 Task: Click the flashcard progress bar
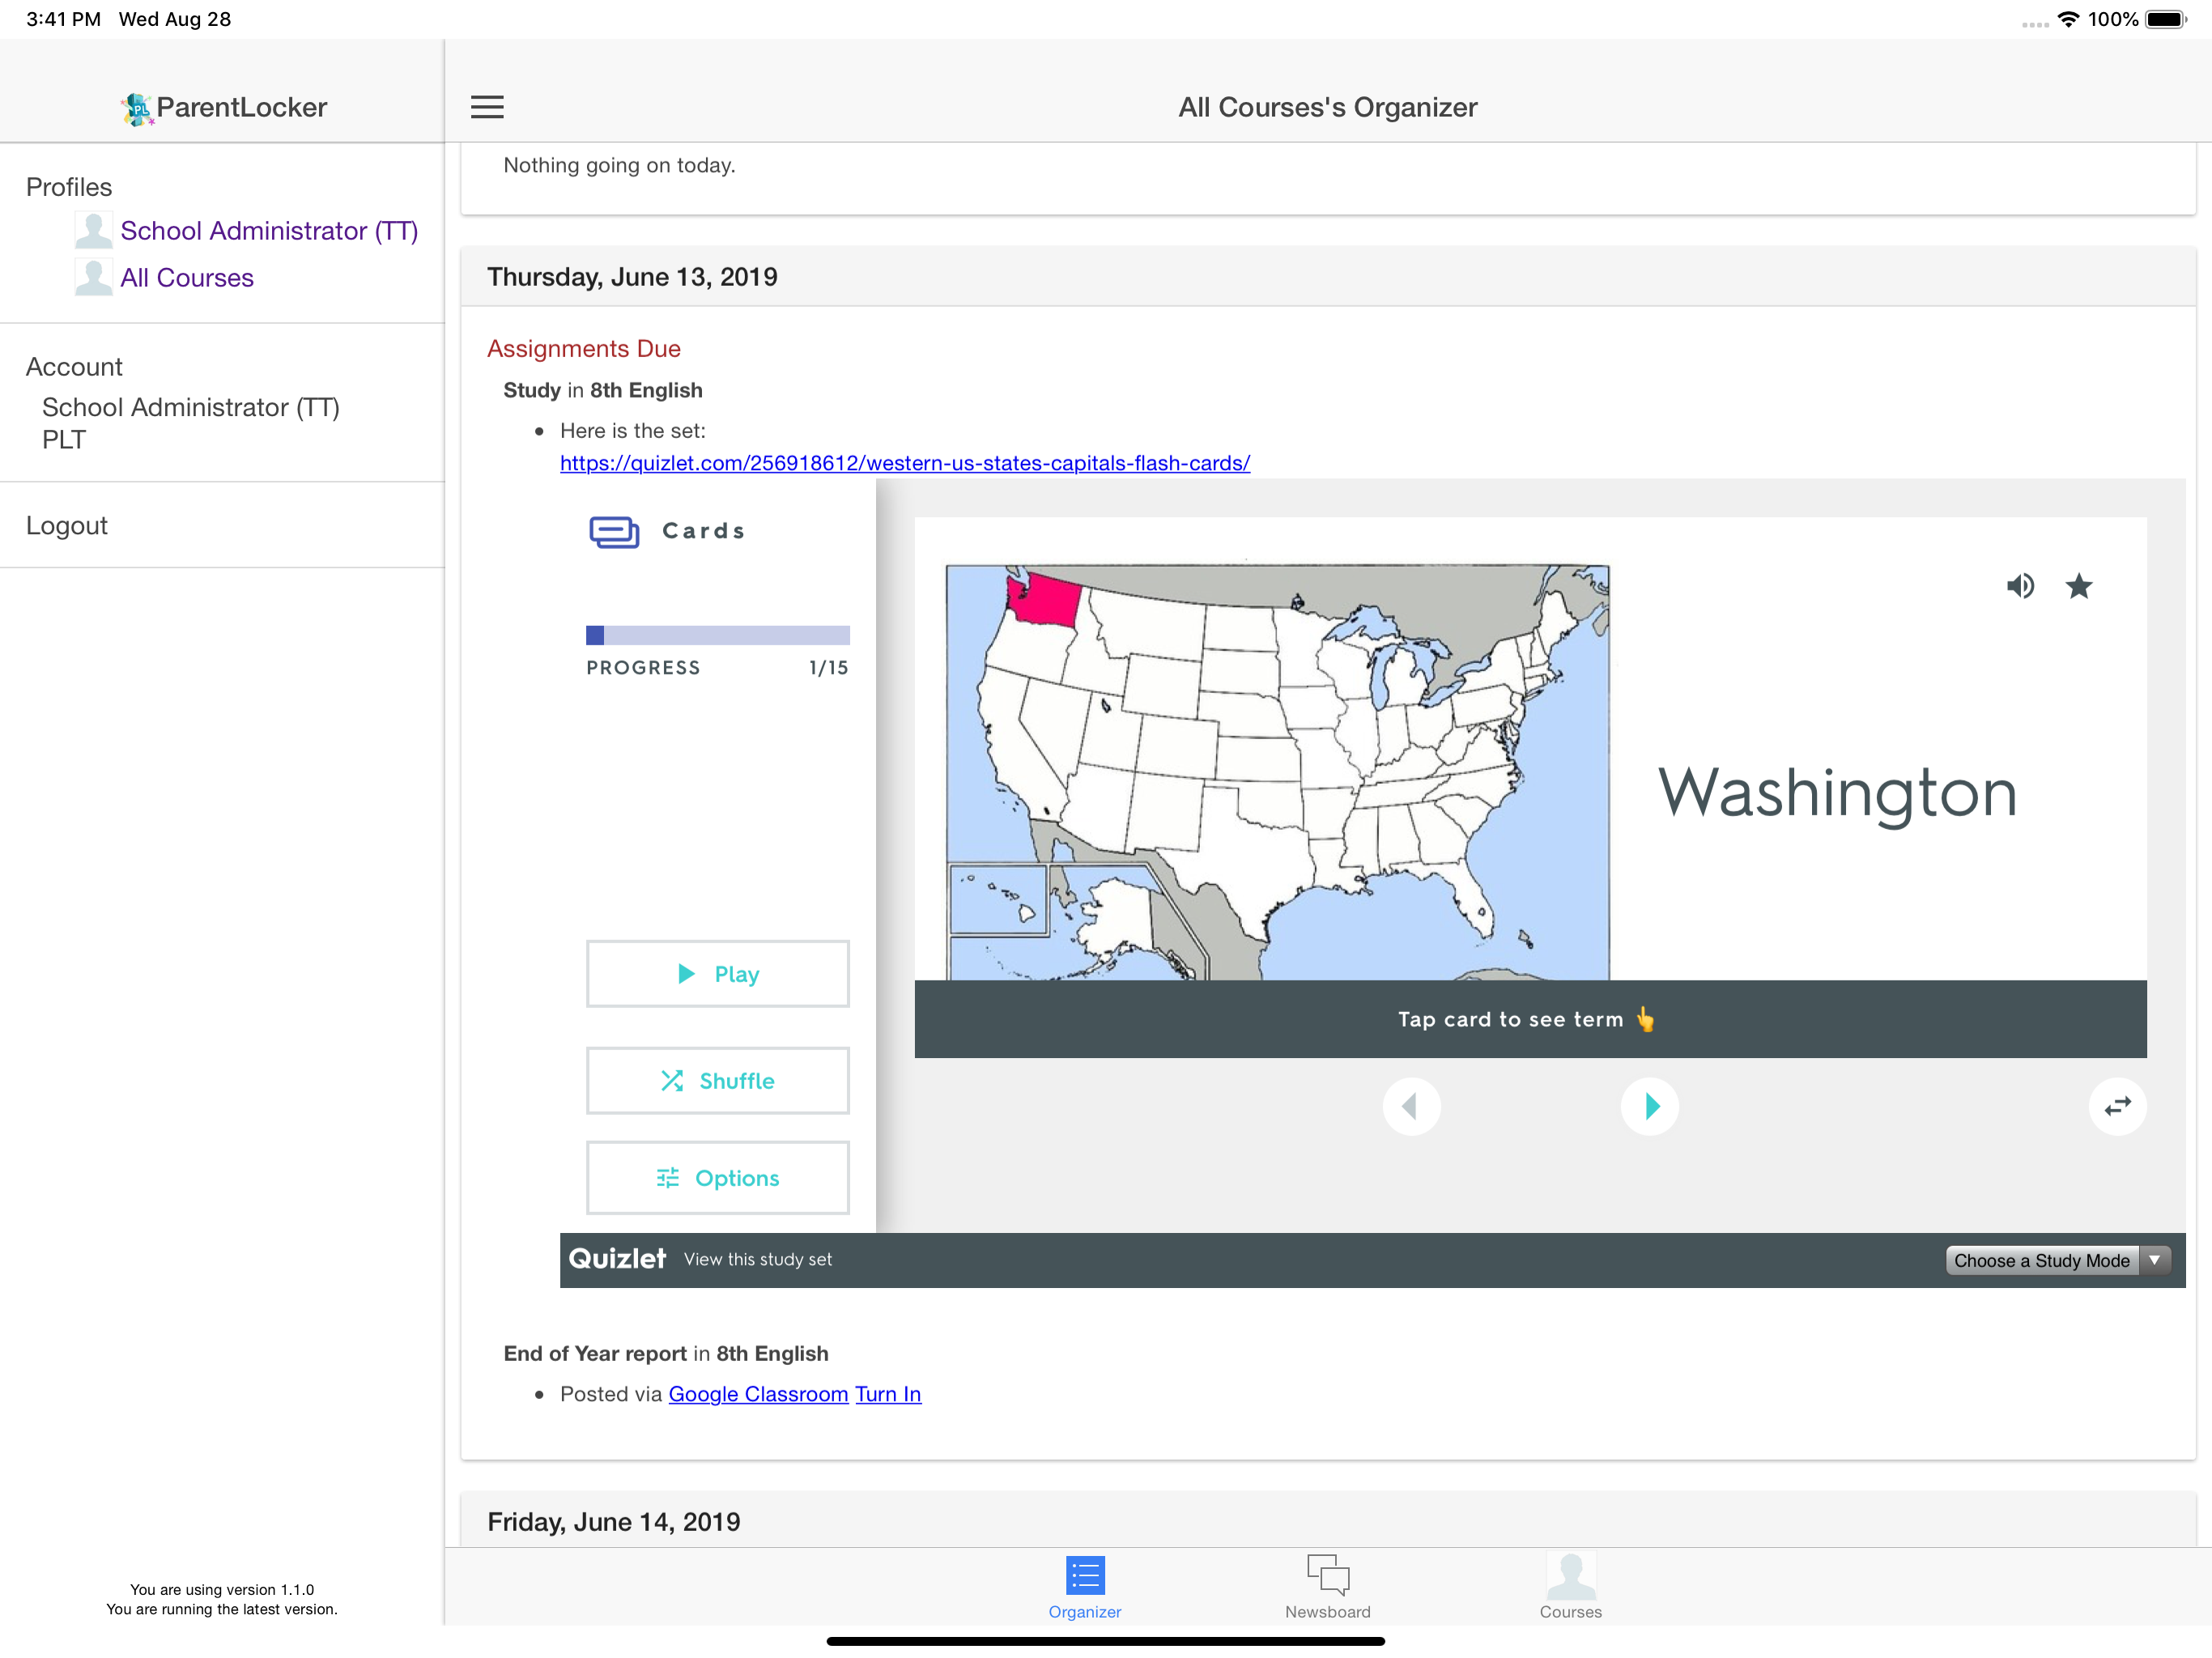(x=718, y=635)
